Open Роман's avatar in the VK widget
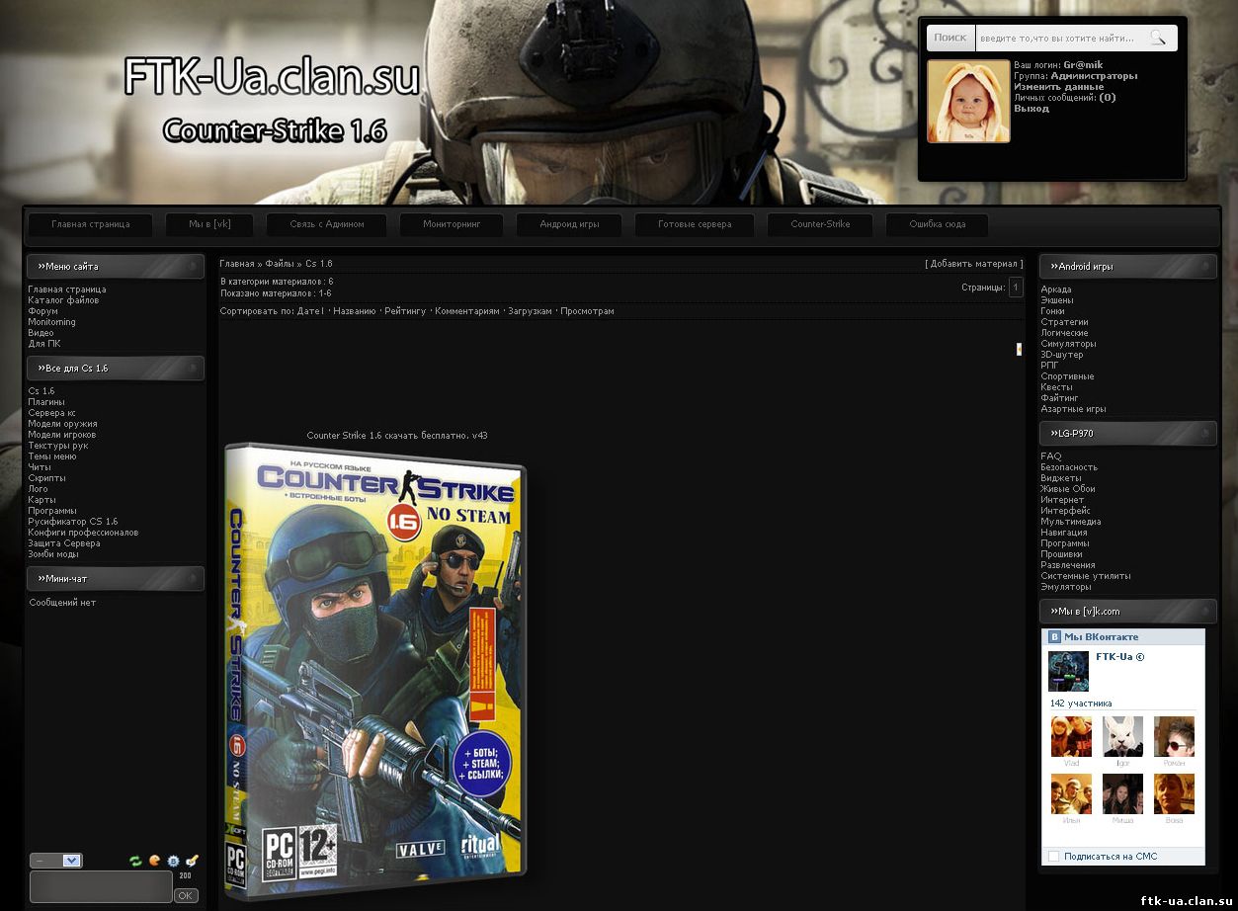1238x911 pixels. 1174,736
